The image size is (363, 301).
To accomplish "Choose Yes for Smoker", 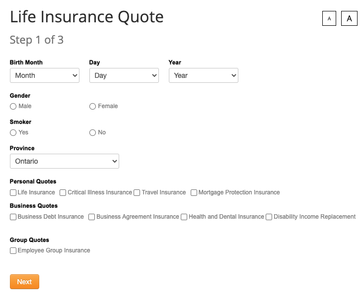I will (13, 133).
